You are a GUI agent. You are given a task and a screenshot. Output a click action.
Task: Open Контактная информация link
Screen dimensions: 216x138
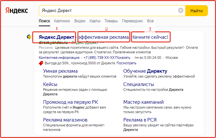tap(59, 58)
